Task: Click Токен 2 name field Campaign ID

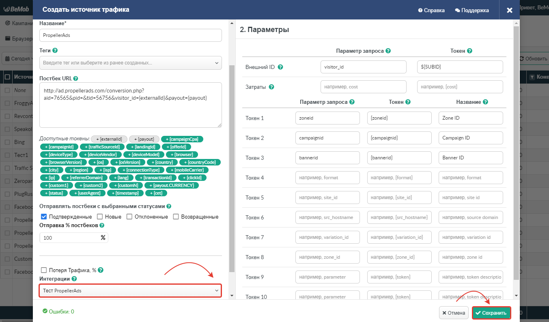Action: pos(471,138)
